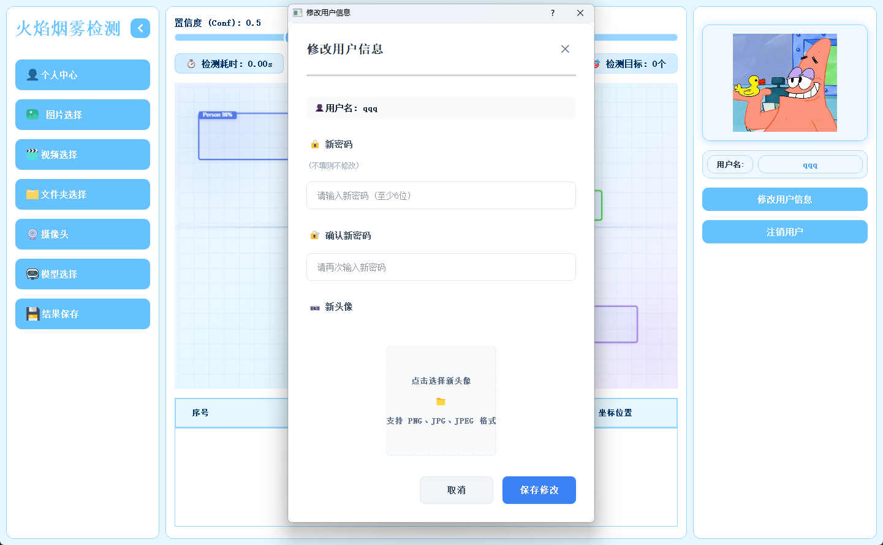Click the 检测目标: 0个 status text
Image resolution: width=883 pixels, height=545 pixels.
click(635, 64)
